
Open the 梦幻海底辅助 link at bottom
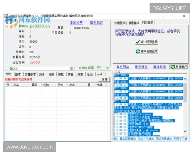click(164, 139)
